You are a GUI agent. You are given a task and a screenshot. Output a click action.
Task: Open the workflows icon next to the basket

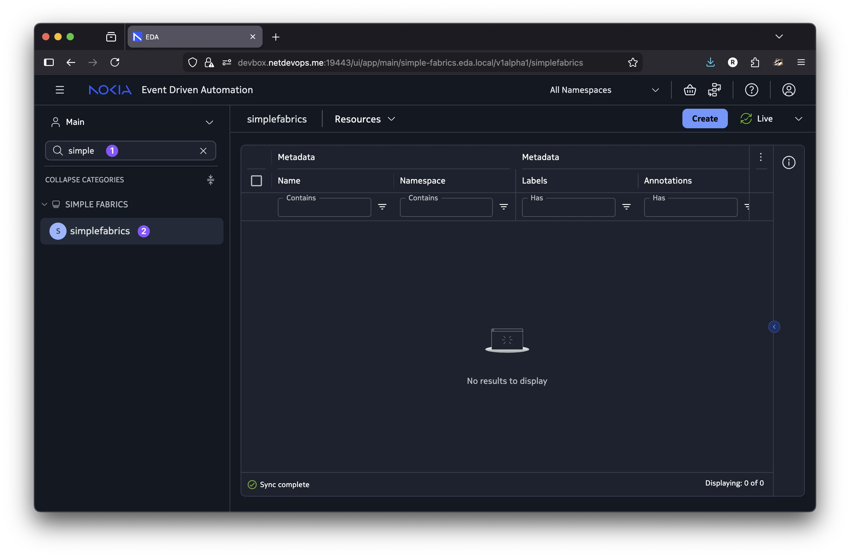click(x=714, y=90)
